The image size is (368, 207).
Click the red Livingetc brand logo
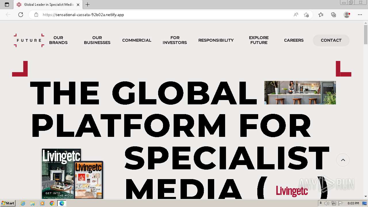[292, 191]
